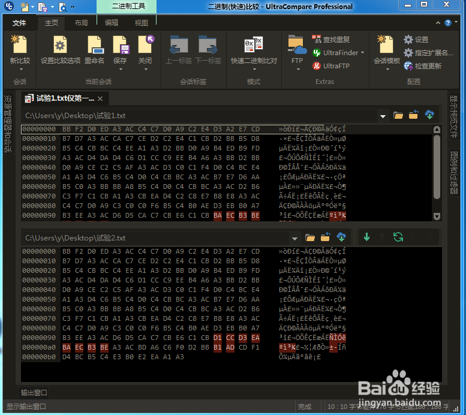
Task: Open the 文件 (File) menu
Action: pos(19,23)
